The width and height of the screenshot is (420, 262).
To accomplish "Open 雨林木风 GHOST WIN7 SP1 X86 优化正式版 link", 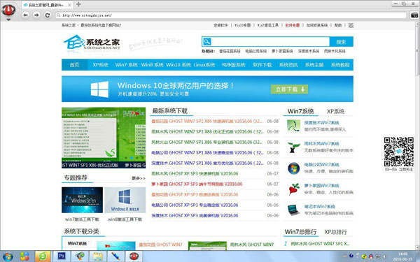I will click(207, 131).
